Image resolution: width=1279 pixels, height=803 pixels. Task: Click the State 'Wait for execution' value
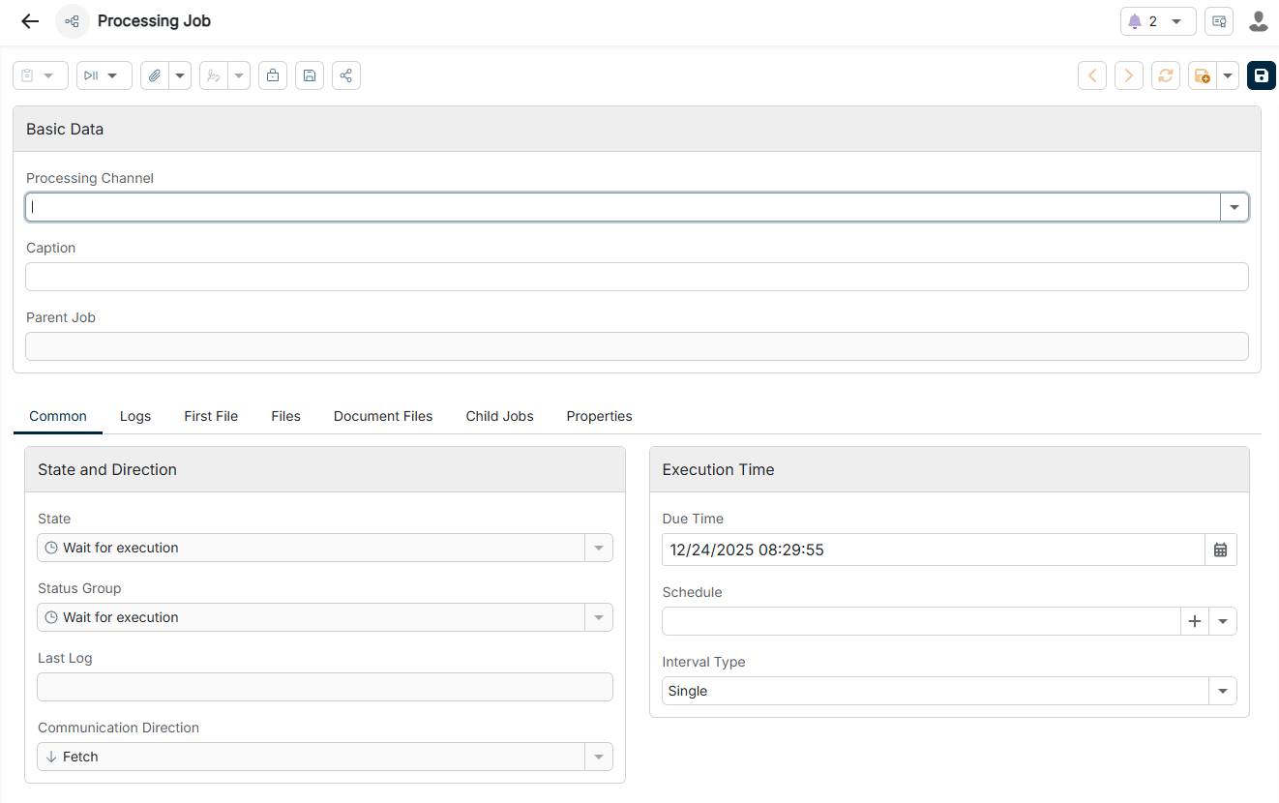(121, 548)
